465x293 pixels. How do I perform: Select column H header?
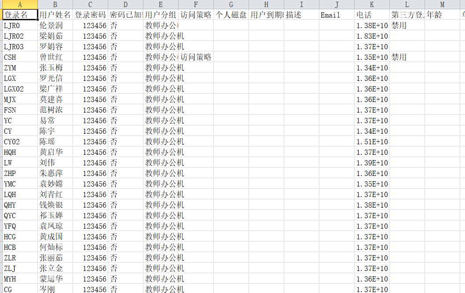pos(266,4)
